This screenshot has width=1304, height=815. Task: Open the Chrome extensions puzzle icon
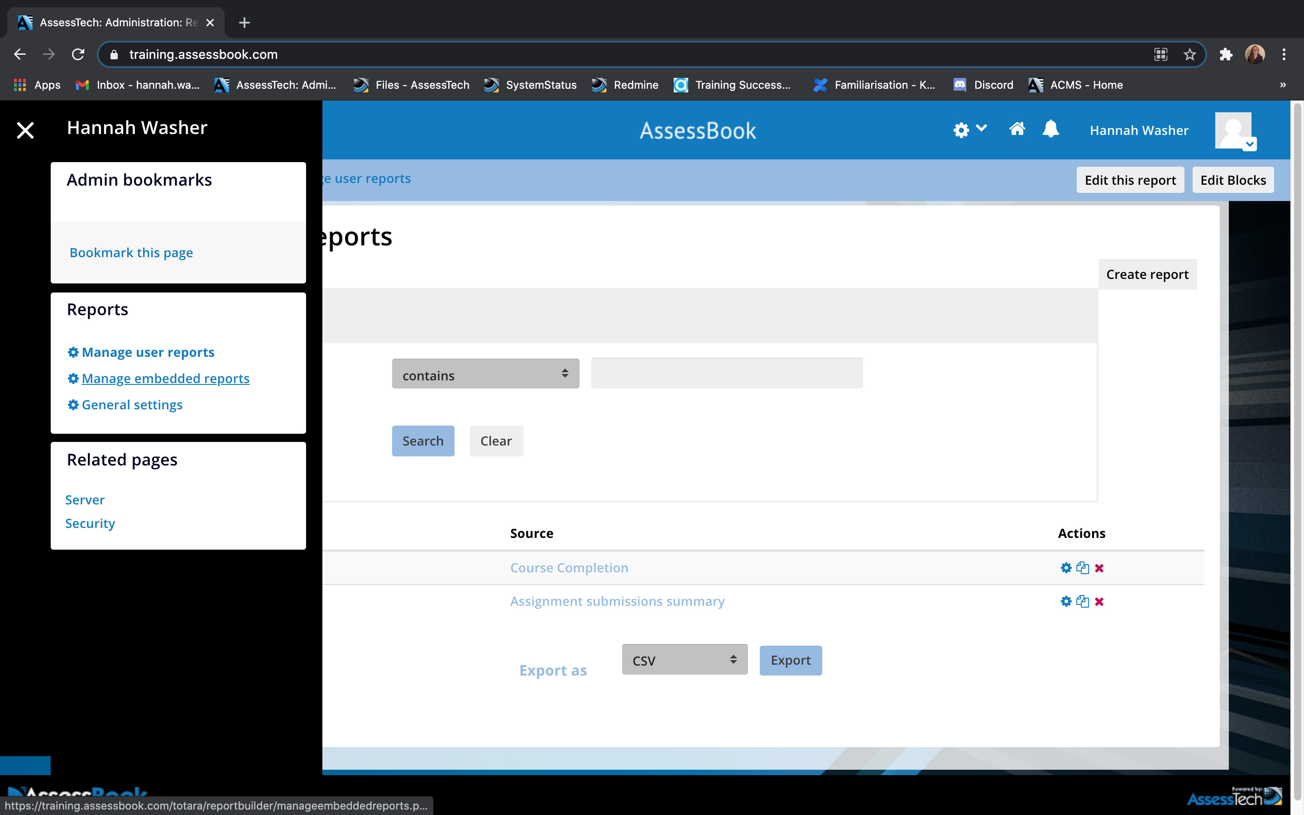pyautogui.click(x=1226, y=54)
